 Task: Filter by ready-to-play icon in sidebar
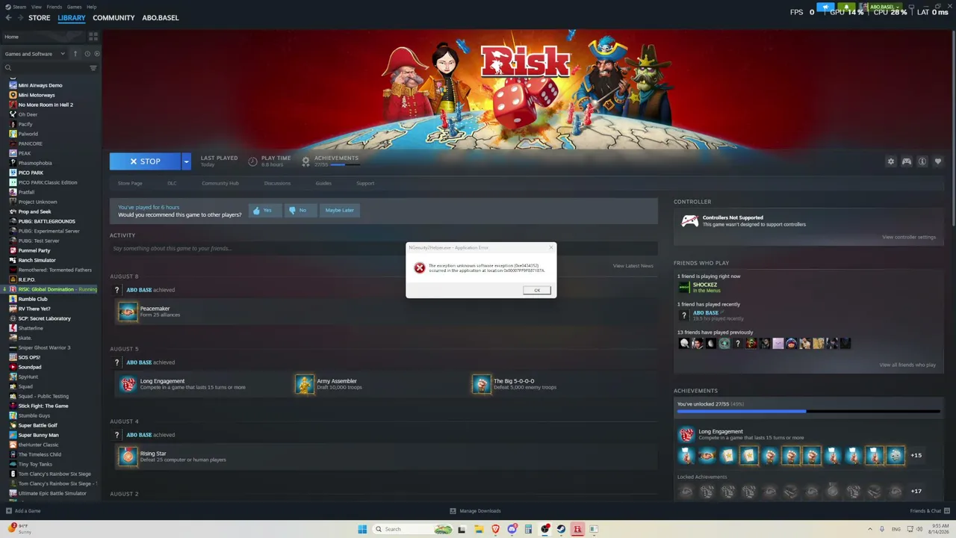coord(96,54)
